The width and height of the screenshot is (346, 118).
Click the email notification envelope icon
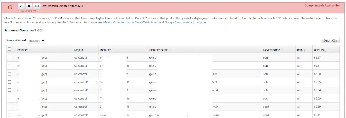click(x=37, y=6)
